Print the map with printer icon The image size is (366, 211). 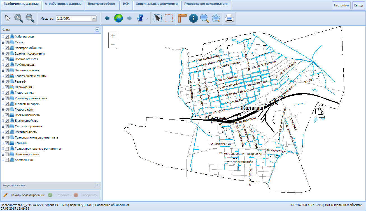229,18
